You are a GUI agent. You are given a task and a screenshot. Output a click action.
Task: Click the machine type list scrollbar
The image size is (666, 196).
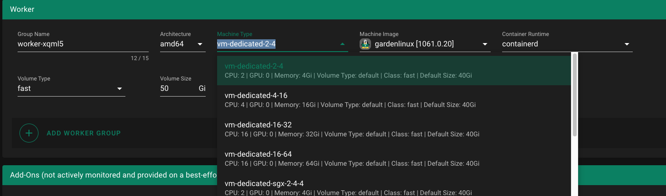tap(575, 95)
